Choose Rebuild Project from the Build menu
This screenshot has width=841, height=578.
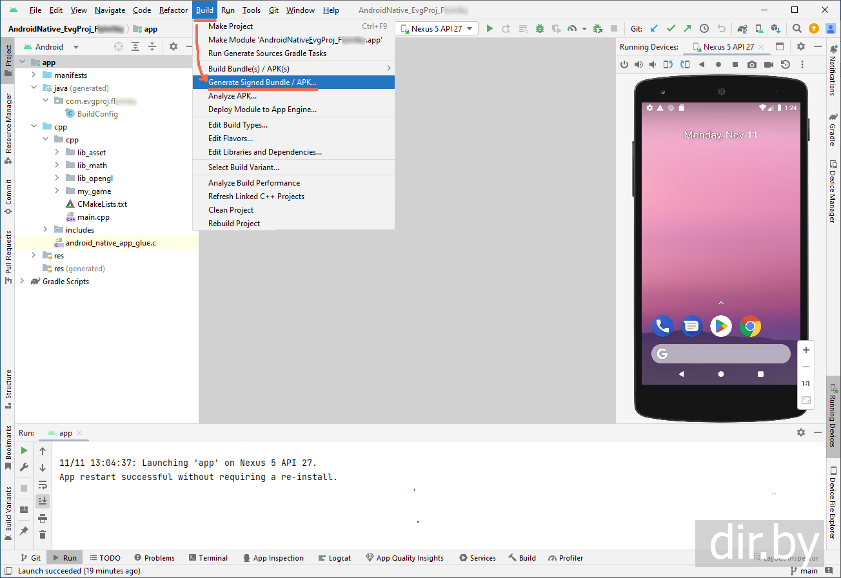[x=234, y=224]
